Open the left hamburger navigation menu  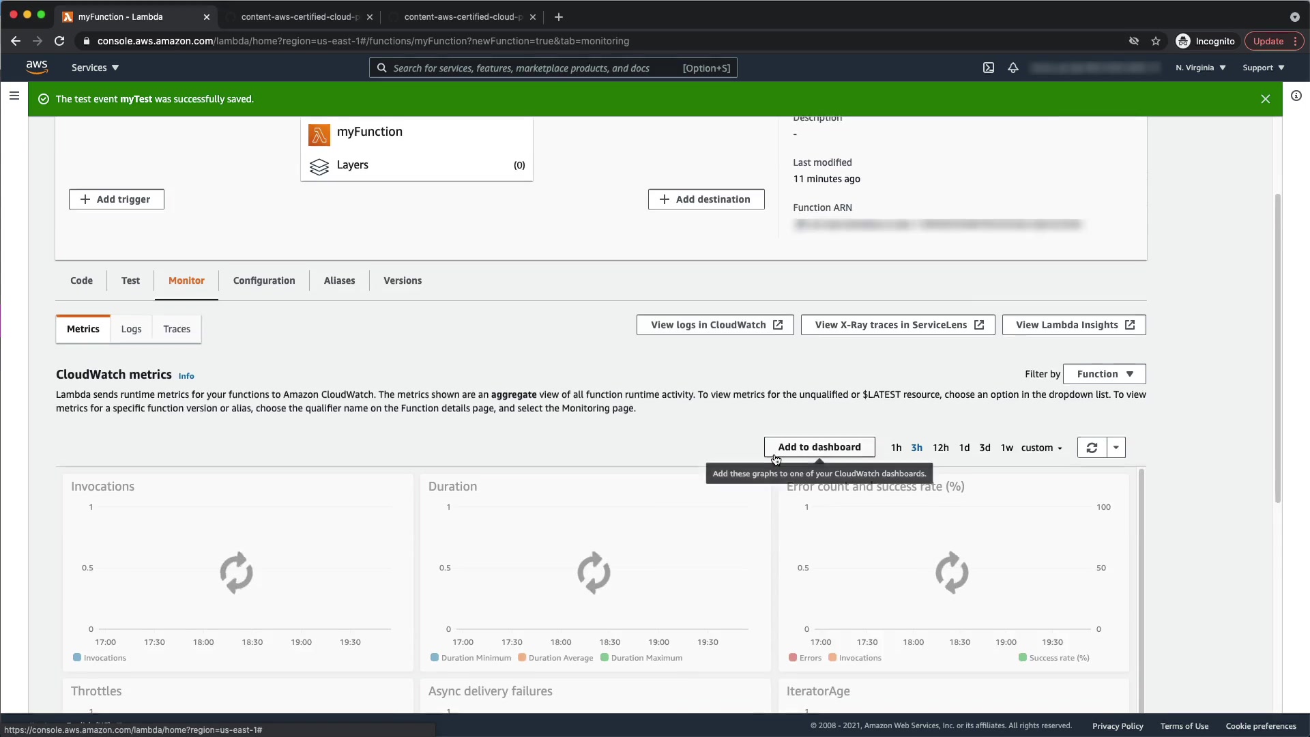coord(14,96)
